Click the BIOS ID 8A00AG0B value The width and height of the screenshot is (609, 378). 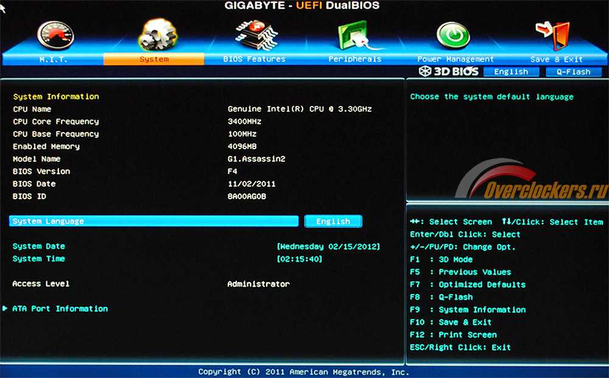247,197
